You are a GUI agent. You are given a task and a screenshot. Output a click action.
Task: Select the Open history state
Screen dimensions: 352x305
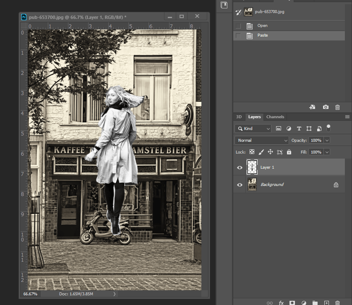pos(262,26)
